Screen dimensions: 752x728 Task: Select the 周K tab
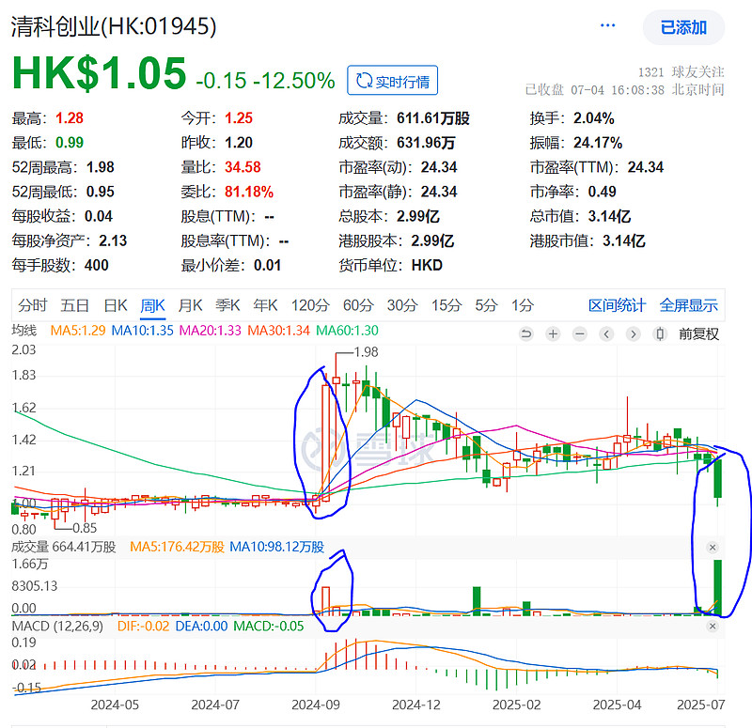[153, 305]
